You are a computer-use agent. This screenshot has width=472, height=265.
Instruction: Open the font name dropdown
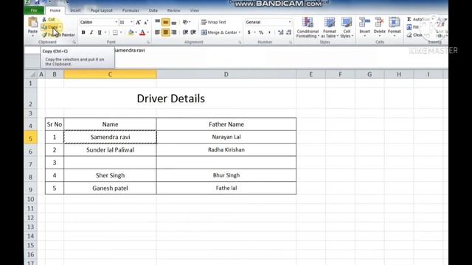pyautogui.click(x=117, y=22)
